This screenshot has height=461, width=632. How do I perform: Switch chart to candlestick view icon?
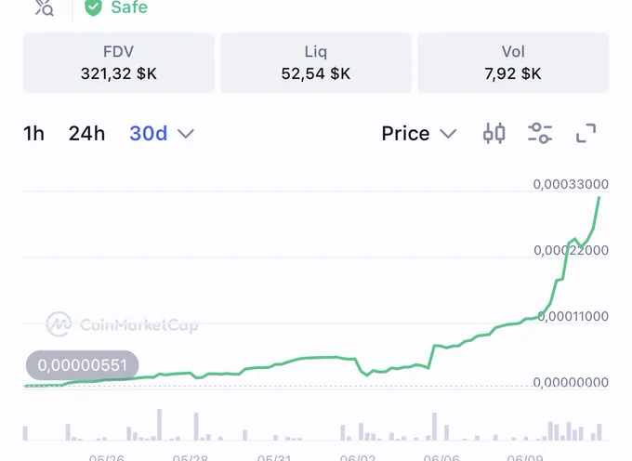tap(494, 134)
